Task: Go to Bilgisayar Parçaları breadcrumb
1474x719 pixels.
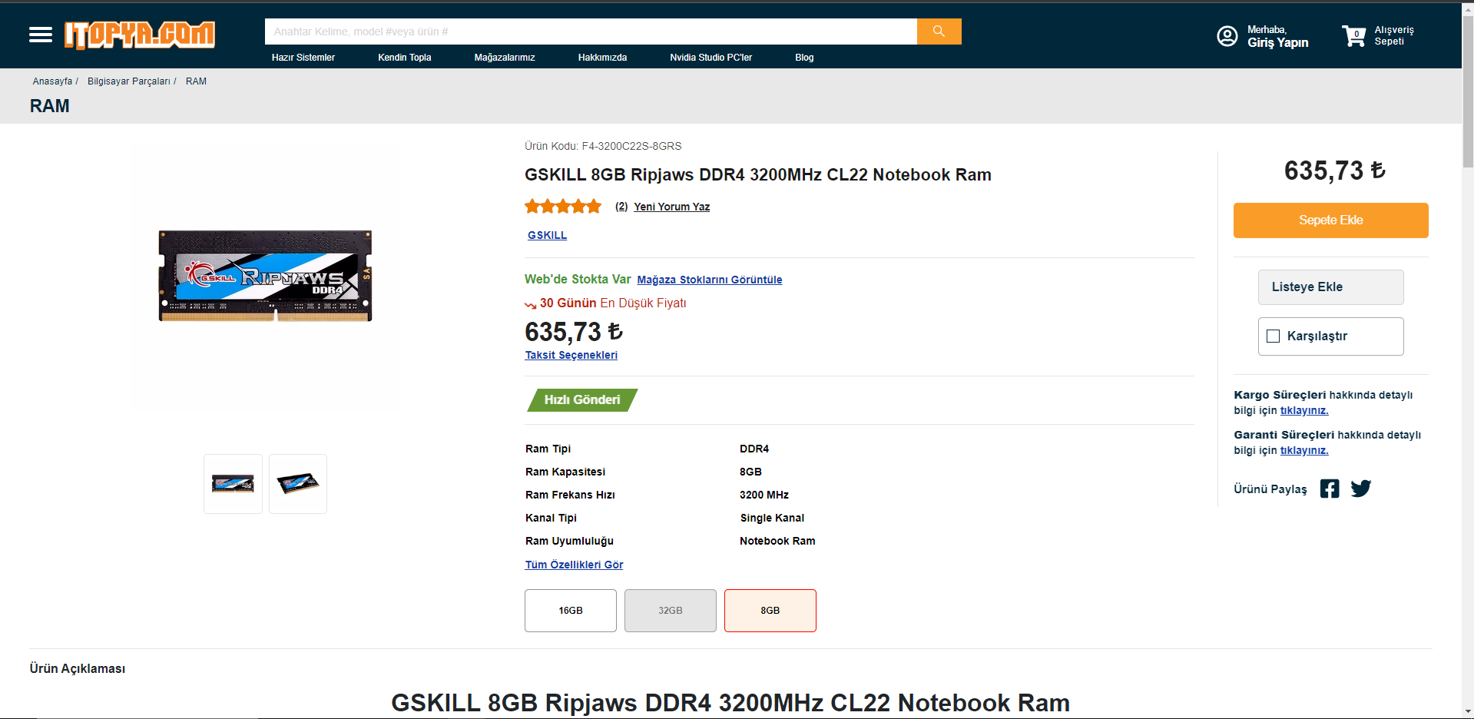Action: coord(129,81)
